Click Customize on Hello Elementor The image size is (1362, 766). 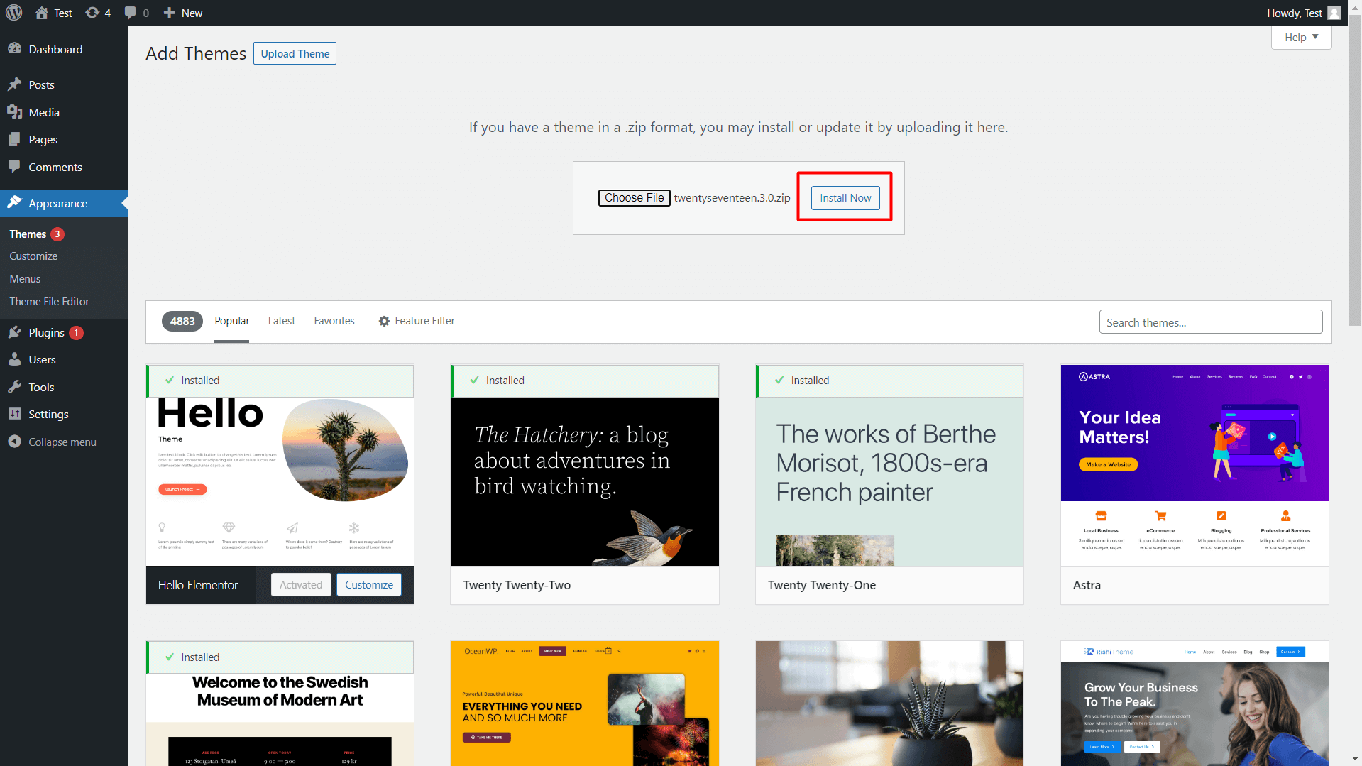click(369, 584)
